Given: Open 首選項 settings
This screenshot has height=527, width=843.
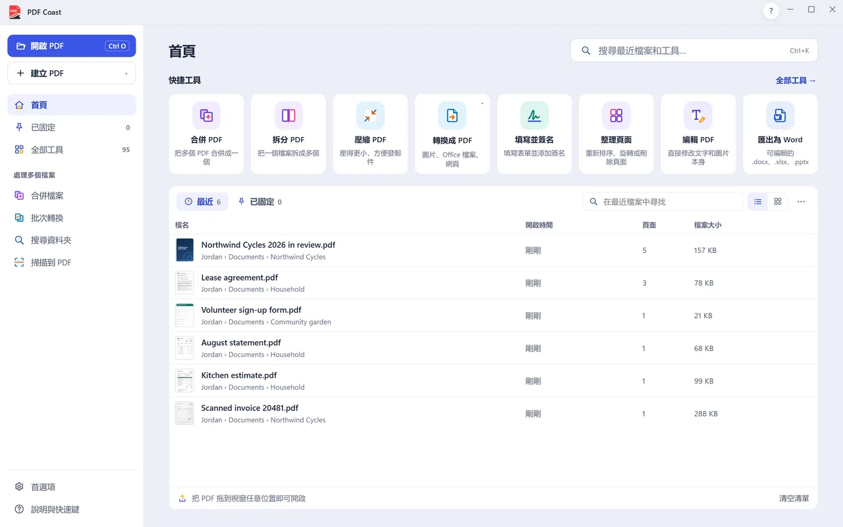Looking at the screenshot, I should point(72,487).
